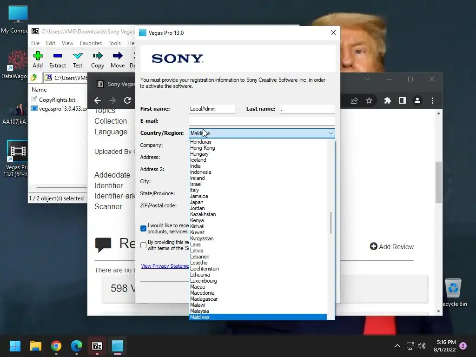
Task: Click the browser share icon
Action: coord(354,100)
